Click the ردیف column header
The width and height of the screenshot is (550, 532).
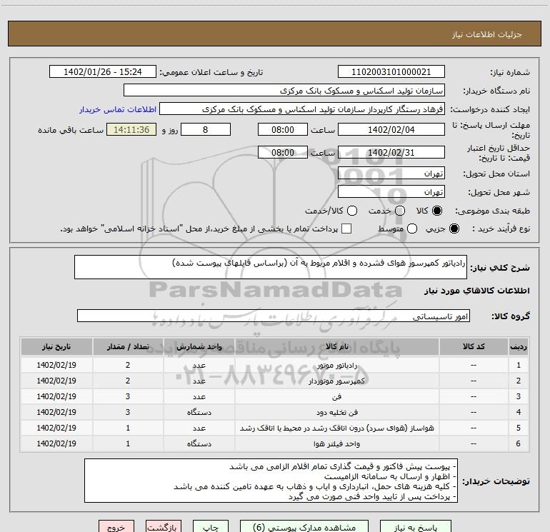coord(519,346)
